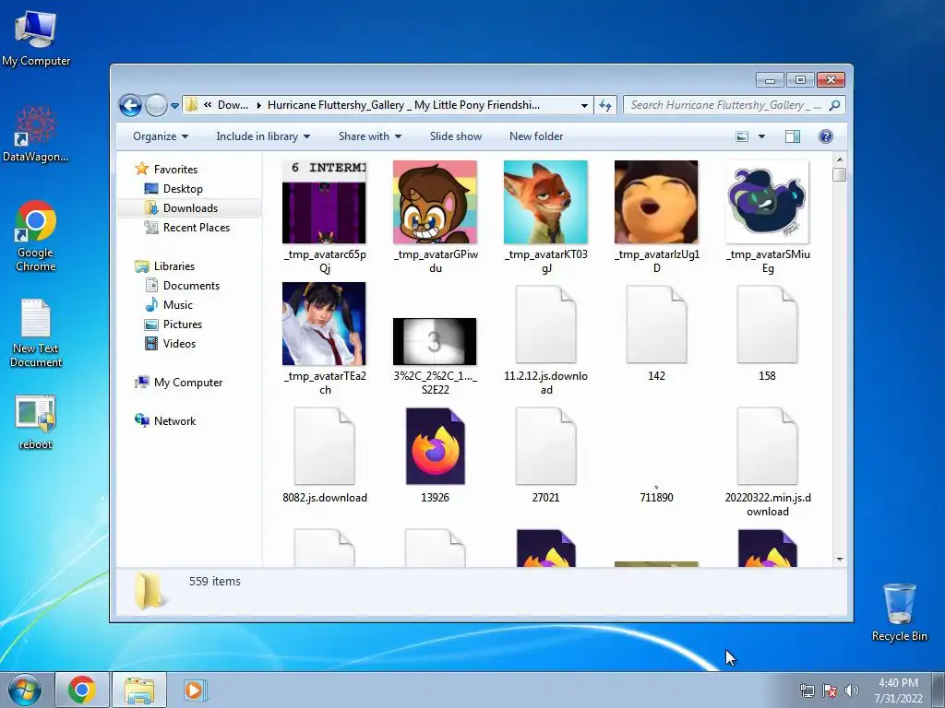Select Libraries in navigation pane
The image size is (945, 708).
tap(174, 266)
